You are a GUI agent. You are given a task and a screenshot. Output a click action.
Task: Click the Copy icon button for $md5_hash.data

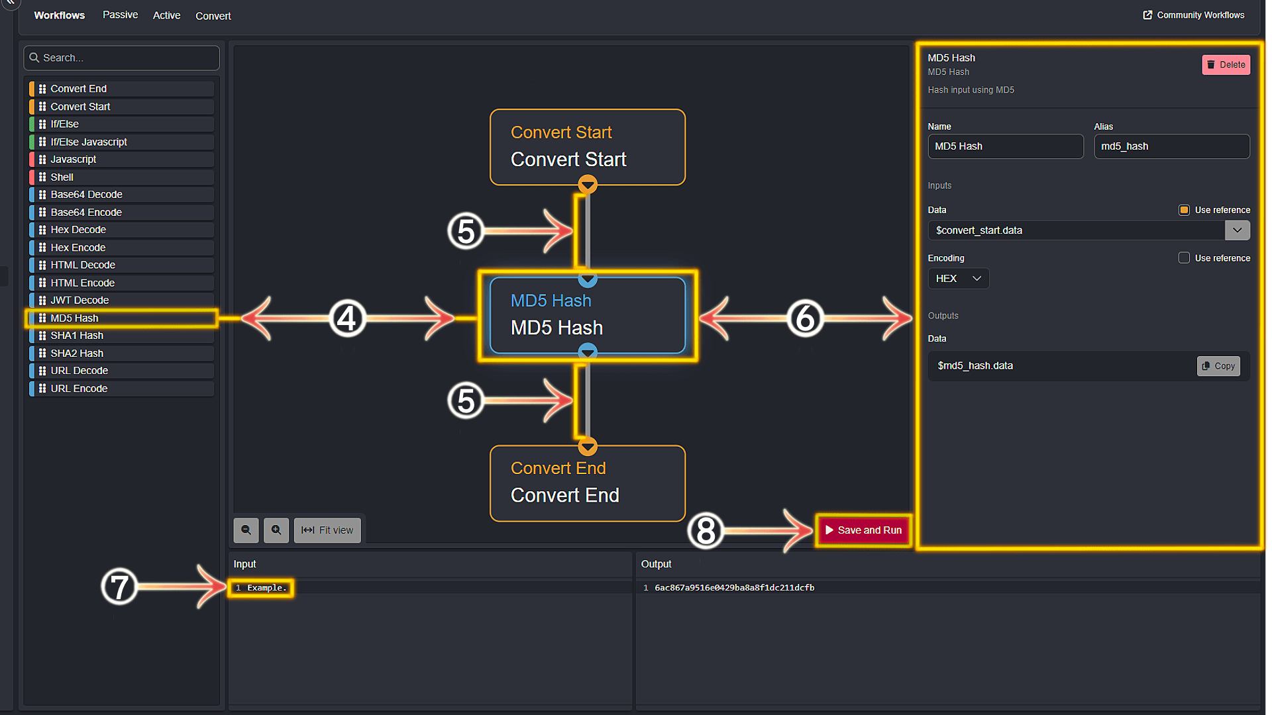click(1218, 366)
